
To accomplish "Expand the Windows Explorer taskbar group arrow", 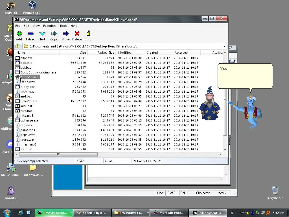I will click(148, 213).
